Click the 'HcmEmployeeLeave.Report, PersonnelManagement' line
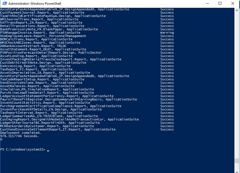 pos(43,36)
